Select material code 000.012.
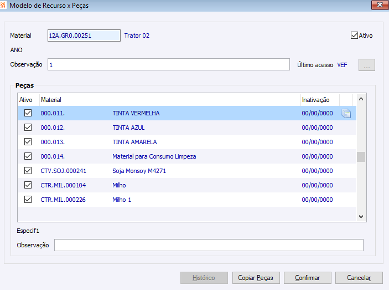The width and height of the screenshot is (389, 290). pyautogui.click(x=53, y=128)
